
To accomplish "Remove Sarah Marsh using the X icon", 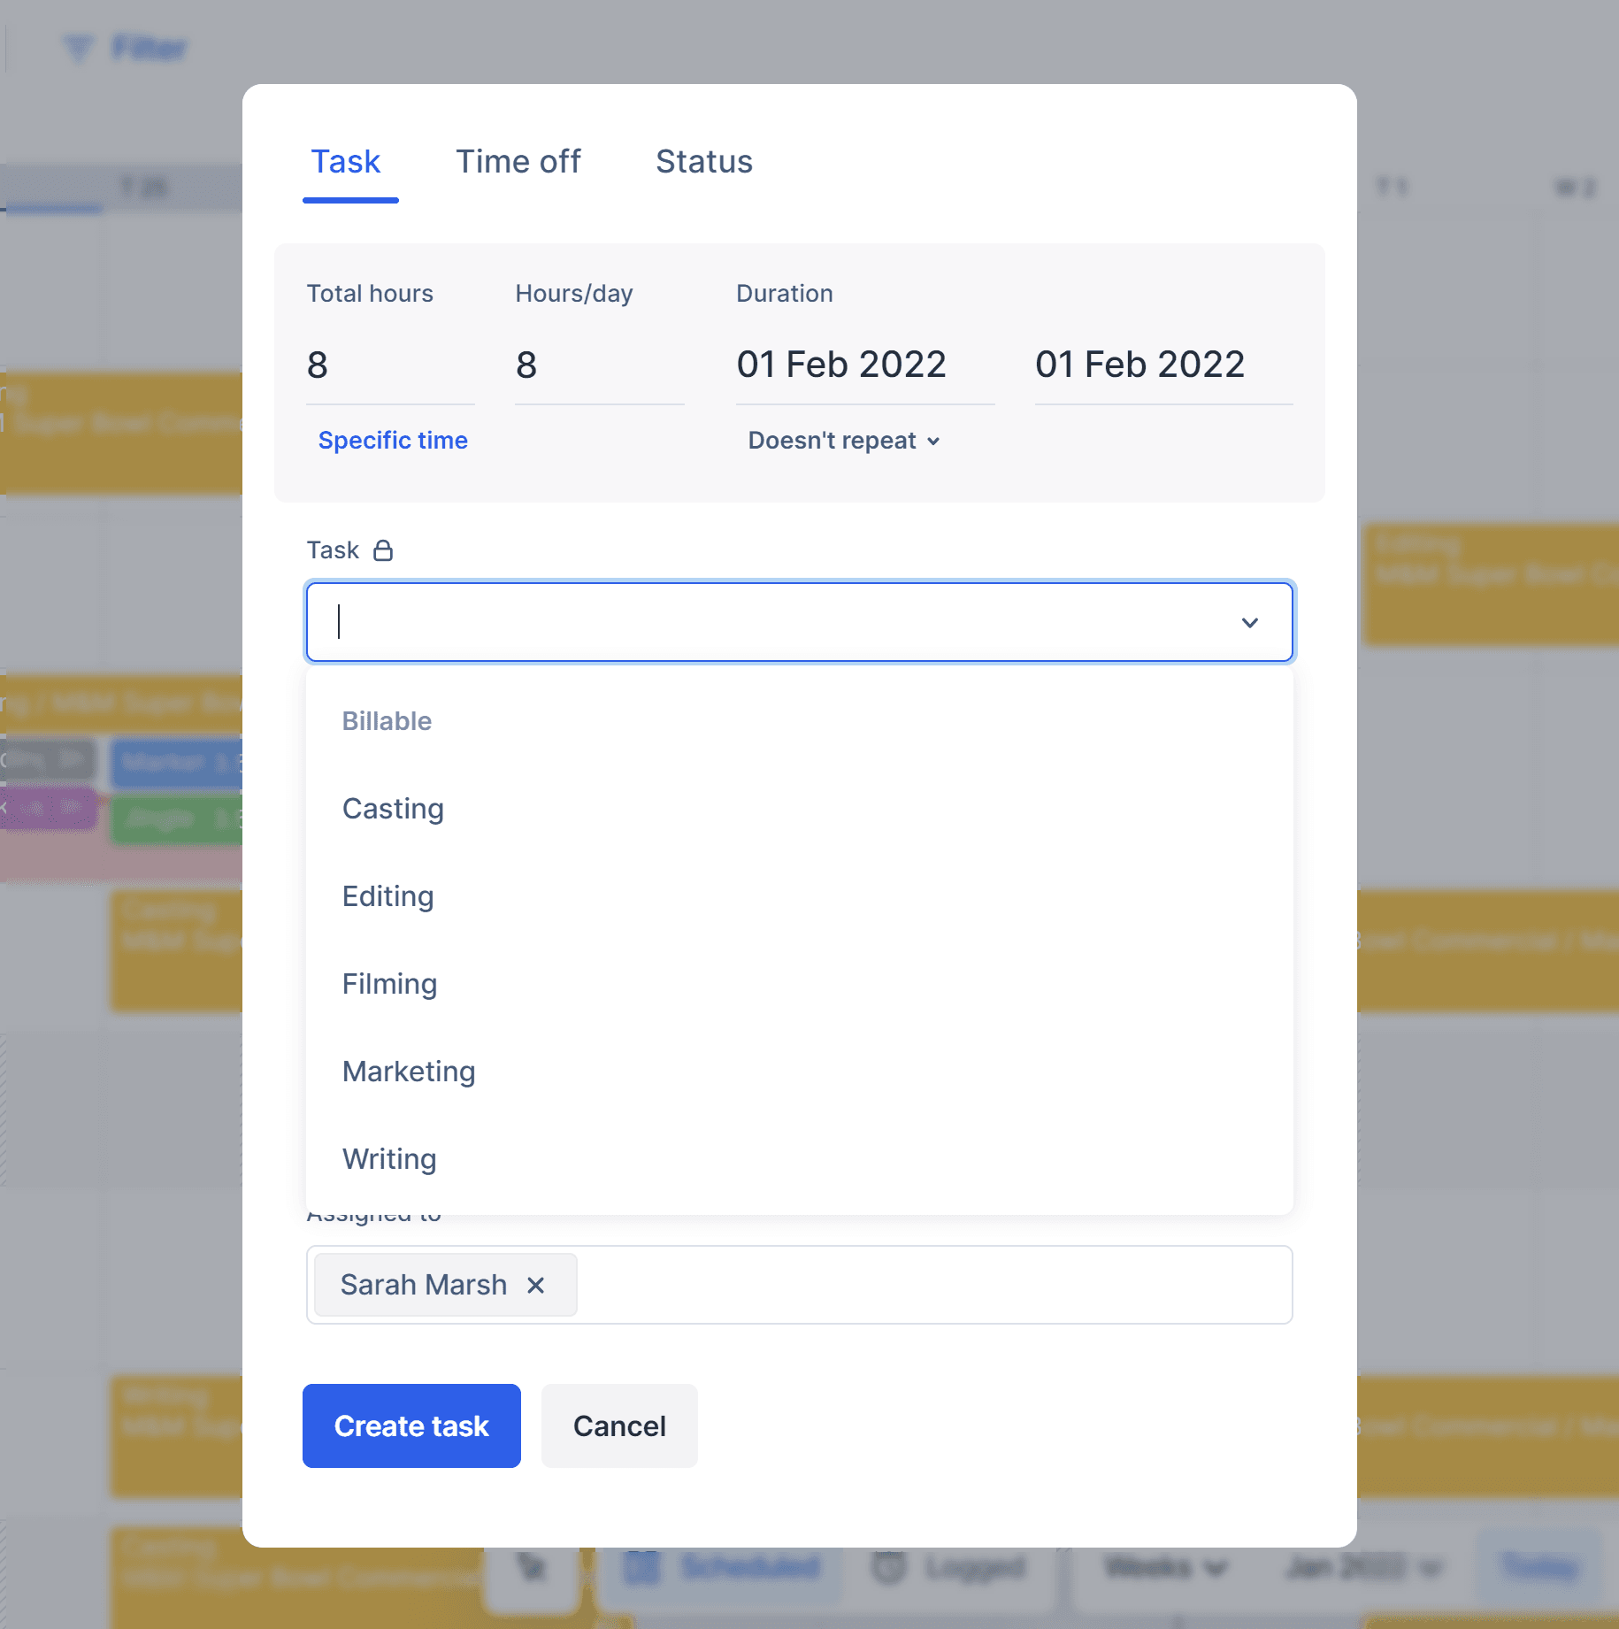I will tap(537, 1285).
